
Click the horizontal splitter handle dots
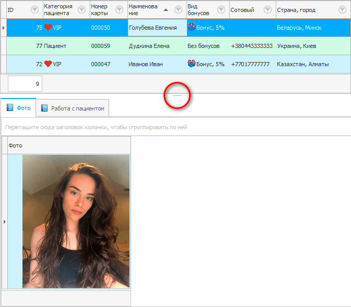point(177,95)
